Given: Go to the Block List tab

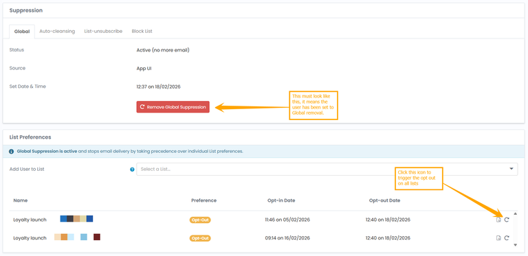Looking at the screenshot, I should point(142,32).
